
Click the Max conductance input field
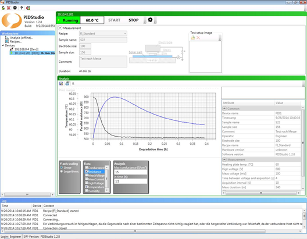click(x=130, y=172)
